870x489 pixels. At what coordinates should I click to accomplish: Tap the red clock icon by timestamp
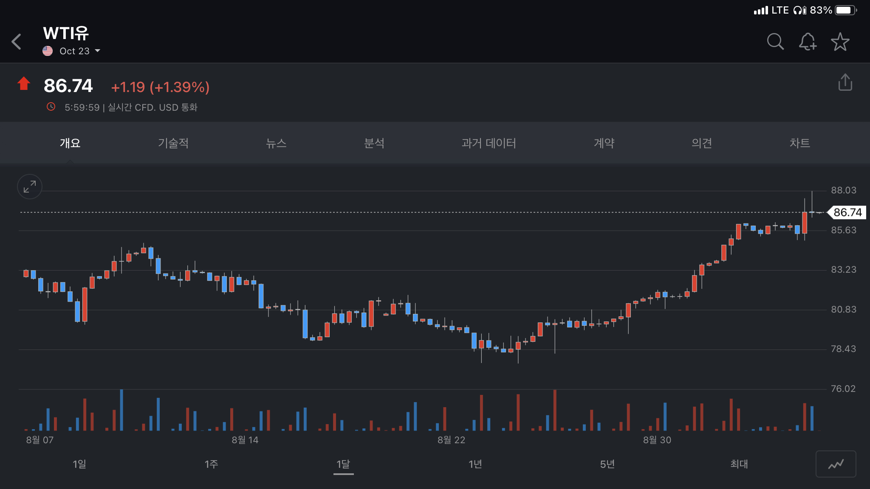(x=51, y=107)
